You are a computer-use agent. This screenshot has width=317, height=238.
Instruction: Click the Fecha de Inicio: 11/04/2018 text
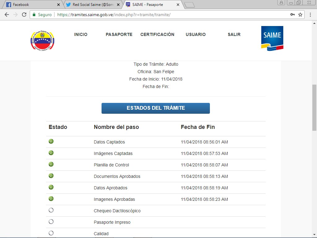click(x=156, y=79)
